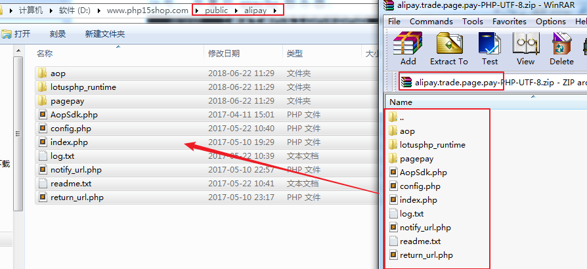Select AopSdk.php in the WinRAR archive
Screen dimensions: 587x269
(423, 173)
